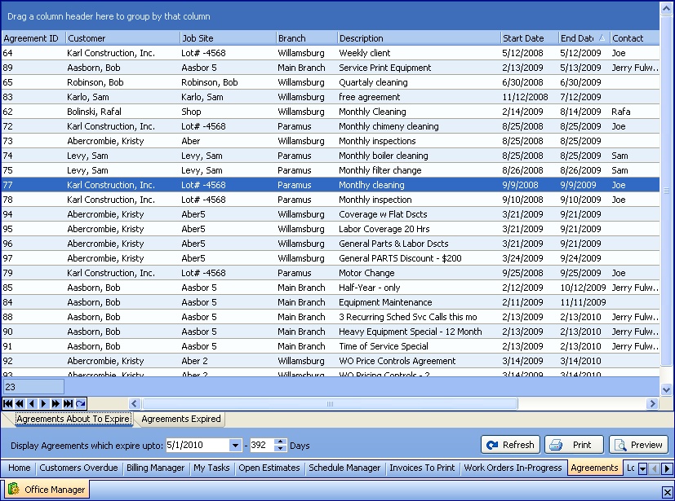Click the navigator refresh arrow icon
The image size is (675, 501).
(x=80, y=403)
